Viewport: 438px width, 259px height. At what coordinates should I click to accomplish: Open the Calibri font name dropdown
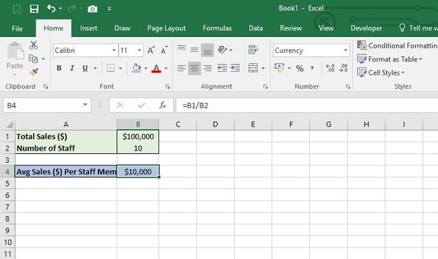coord(114,50)
